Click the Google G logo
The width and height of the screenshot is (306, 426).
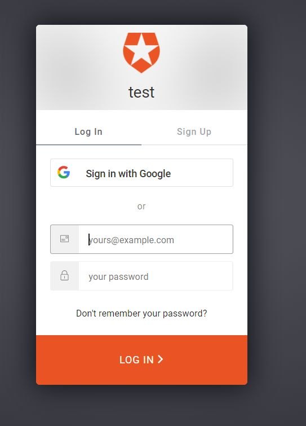point(64,172)
